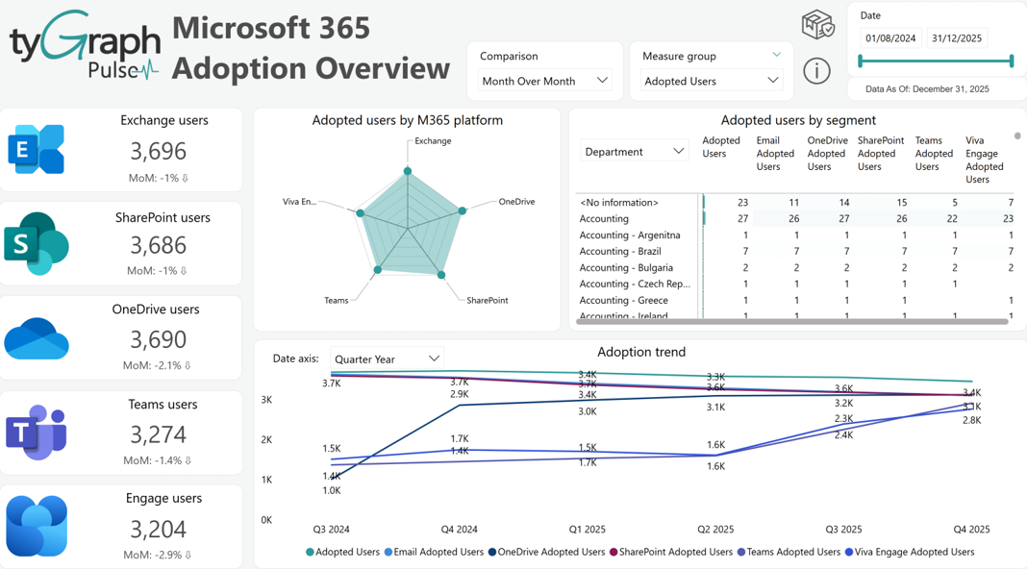Click the Q3 2025 axis label
The width and height of the screenshot is (1027, 569).
click(x=843, y=529)
